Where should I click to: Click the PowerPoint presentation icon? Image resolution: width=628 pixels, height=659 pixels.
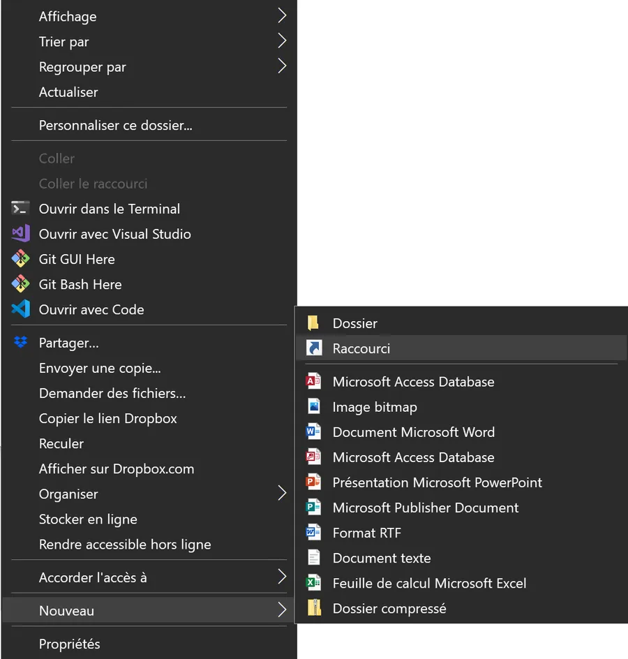pyautogui.click(x=313, y=482)
